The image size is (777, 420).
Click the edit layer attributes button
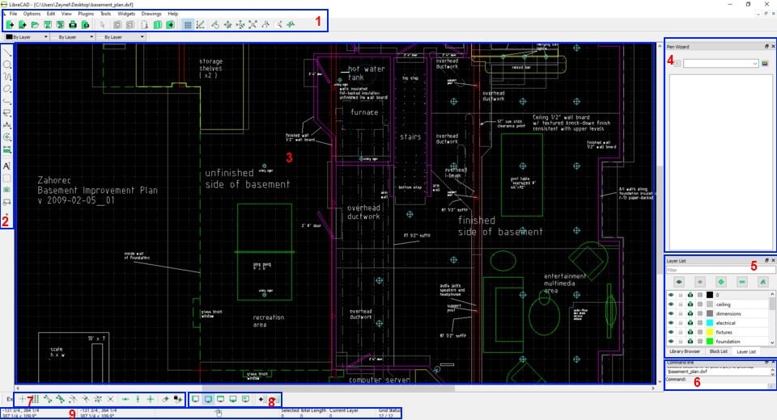pyautogui.click(x=763, y=282)
